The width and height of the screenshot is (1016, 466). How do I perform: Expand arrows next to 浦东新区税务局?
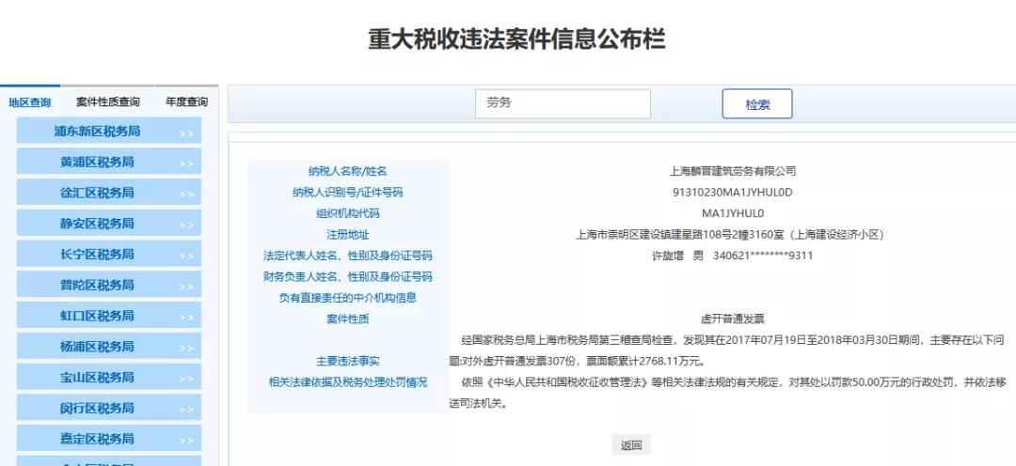(x=186, y=133)
